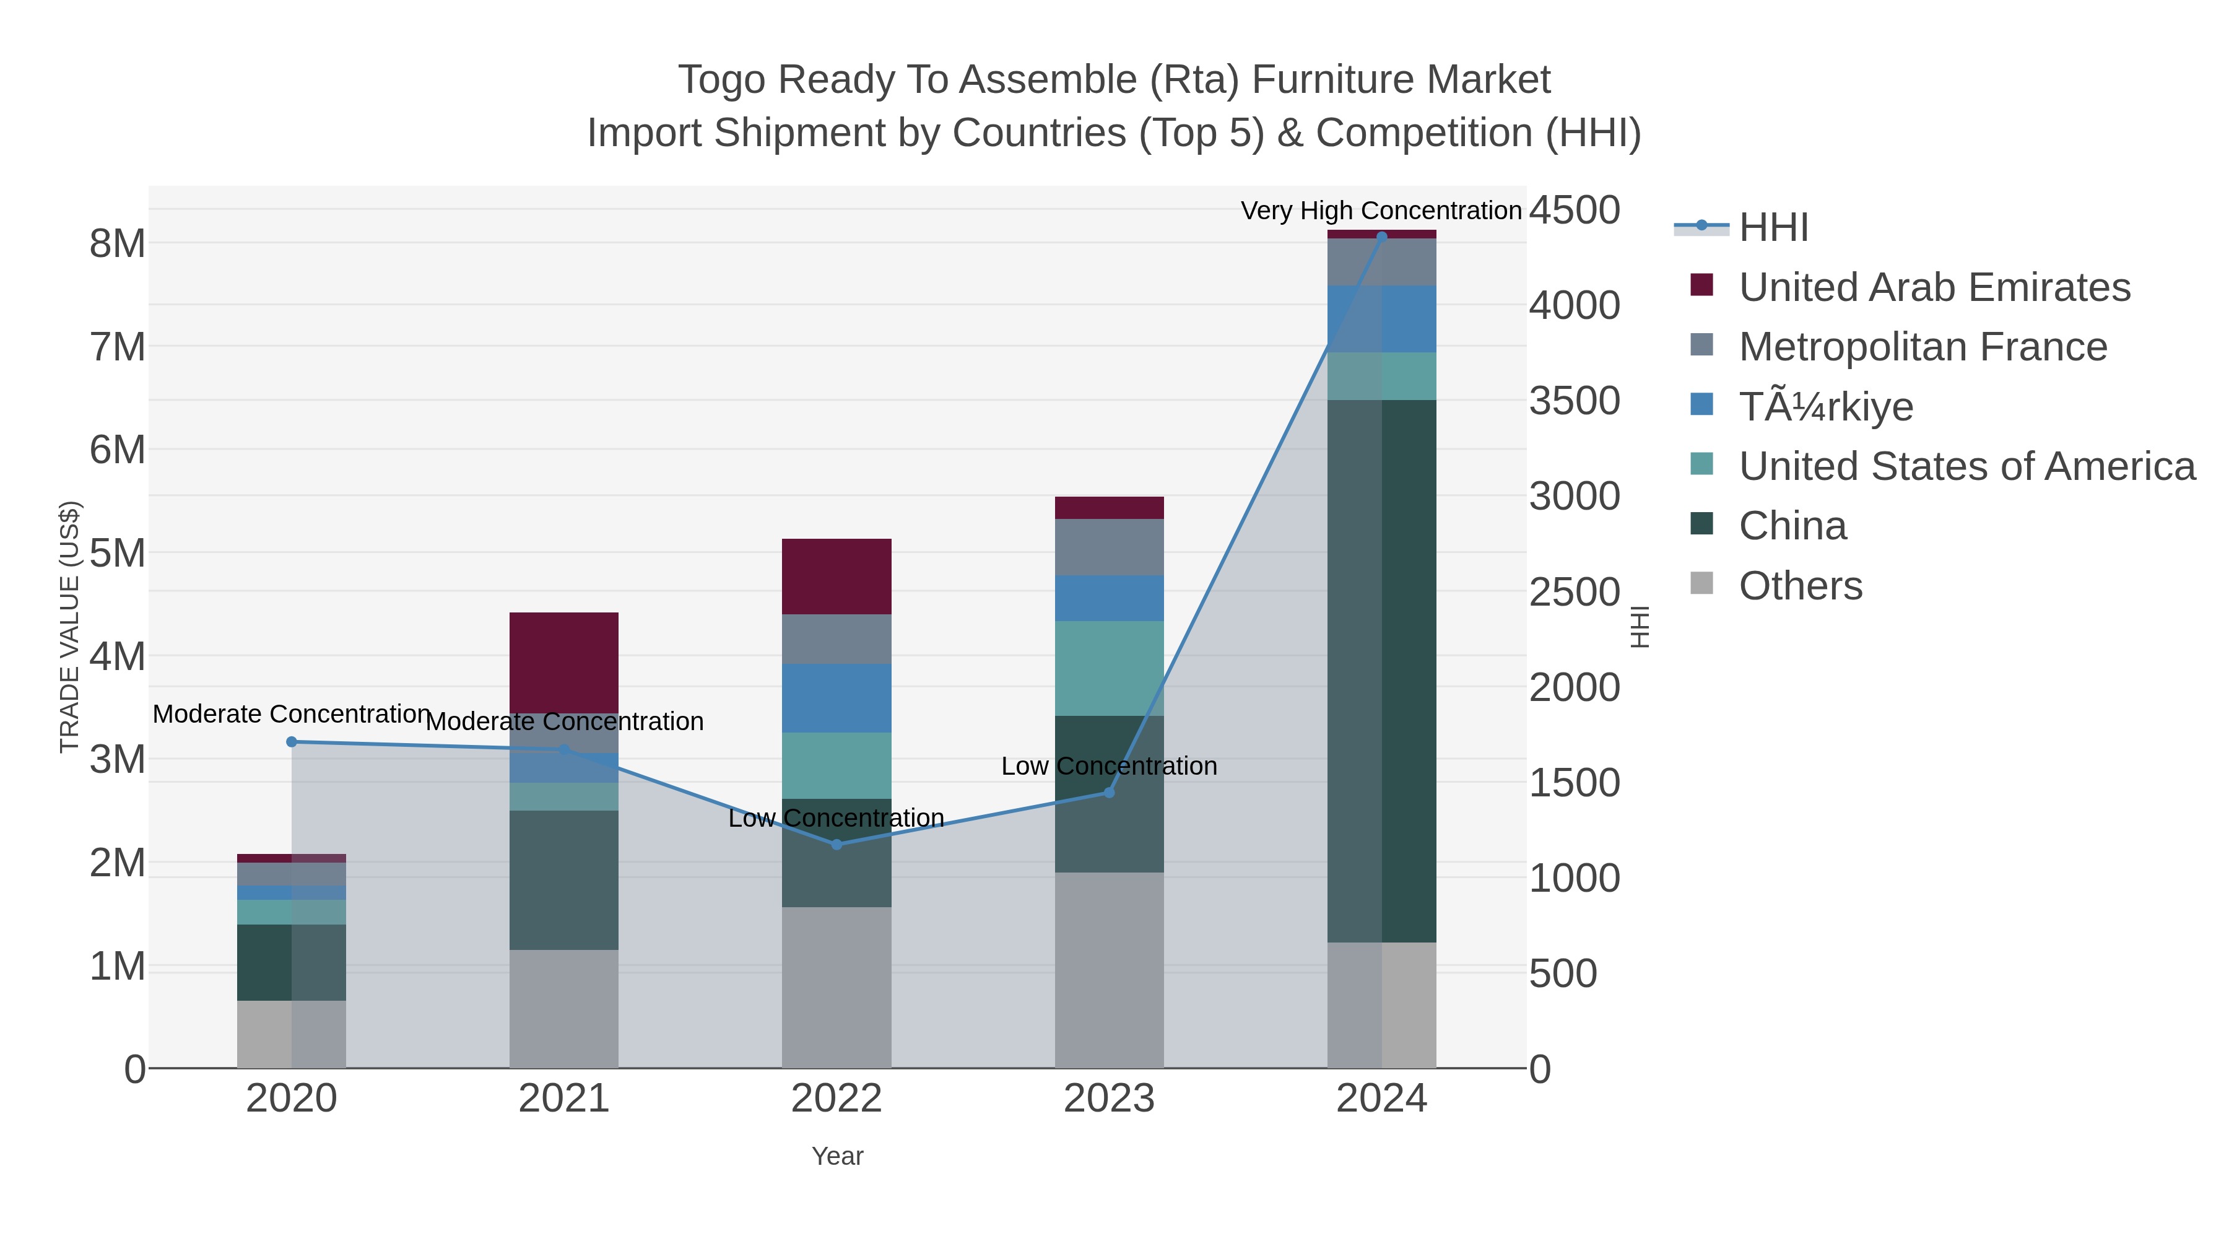Viewport: 2229px width, 1254px height.
Task: Click the China legend color swatch
Action: point(1701,523)
